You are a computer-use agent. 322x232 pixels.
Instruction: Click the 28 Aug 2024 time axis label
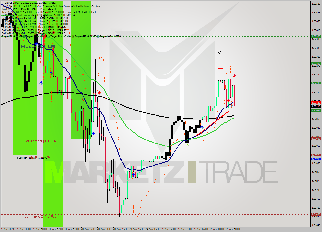[x=8, y=229]
